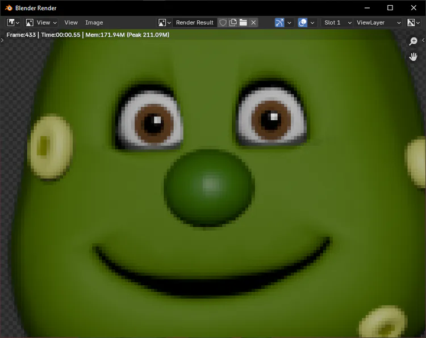Open the ViewLayer dropdown
This screenshot has width=426, height=338.
click(x=378, y=23)
